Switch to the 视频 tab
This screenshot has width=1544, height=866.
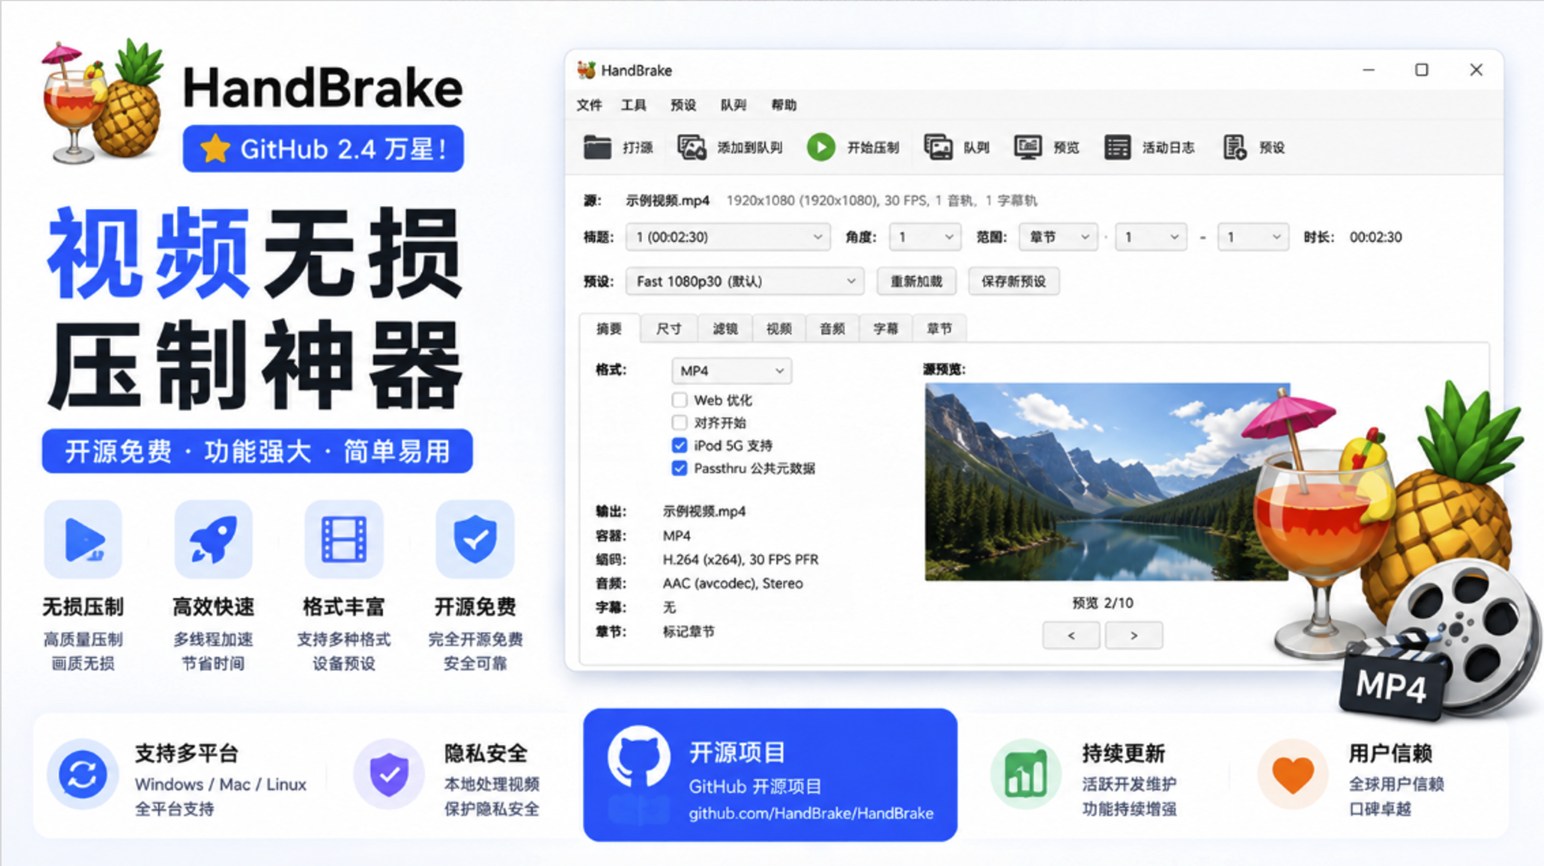point(779,328)
